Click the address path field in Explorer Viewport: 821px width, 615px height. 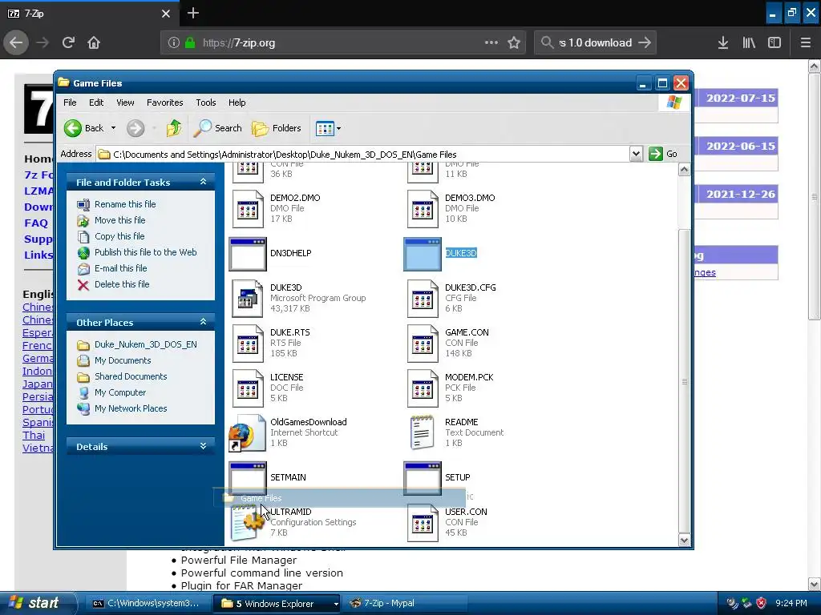pos(363,155)
